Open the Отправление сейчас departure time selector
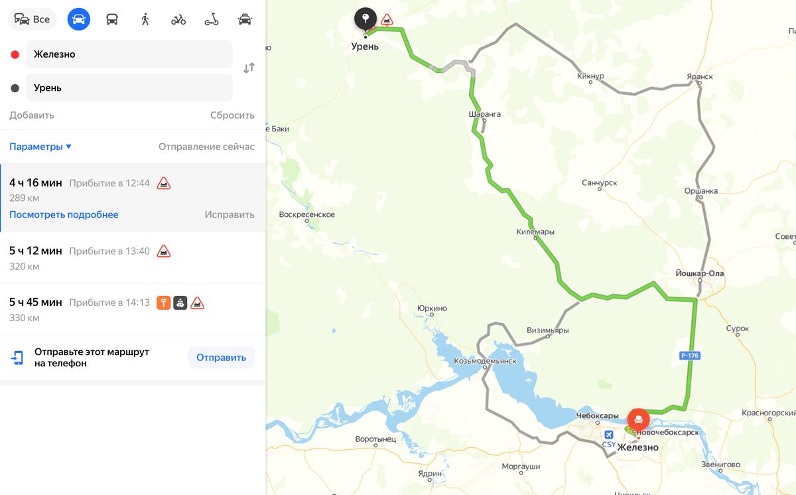Screen dimensions: 796x495 point(206,147)
